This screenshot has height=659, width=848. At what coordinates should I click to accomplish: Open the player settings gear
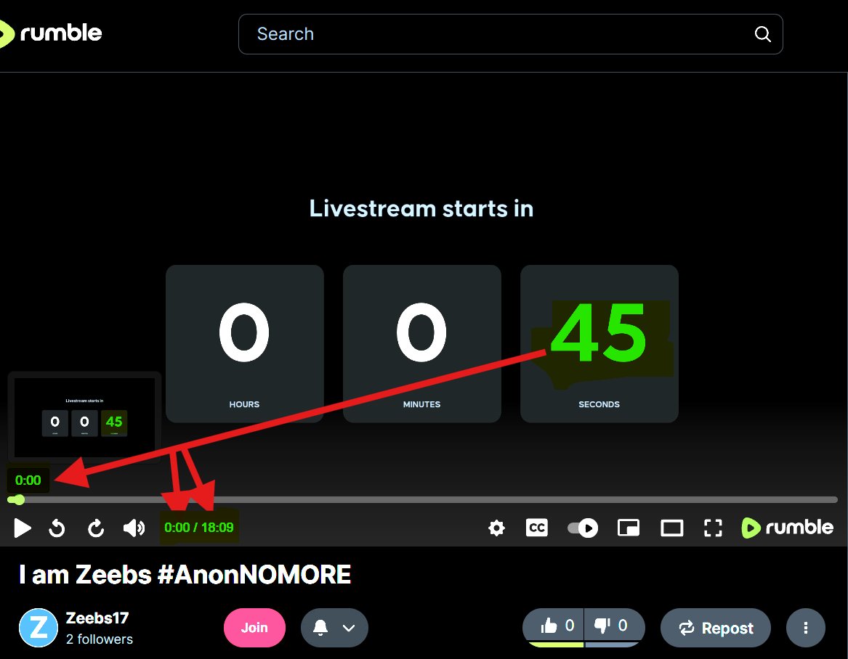(x=496, y=528)
